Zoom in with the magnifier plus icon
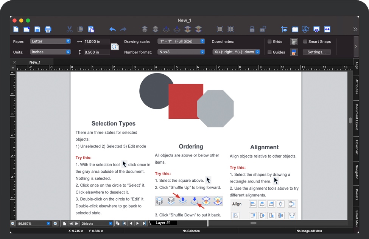Viewport: 369px width, 239px height. (55, 224)
